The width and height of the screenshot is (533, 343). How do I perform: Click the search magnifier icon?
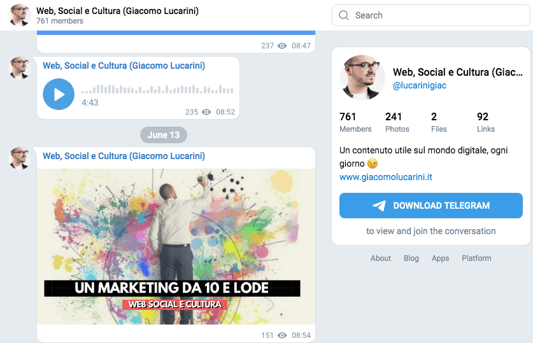[344, 15]
